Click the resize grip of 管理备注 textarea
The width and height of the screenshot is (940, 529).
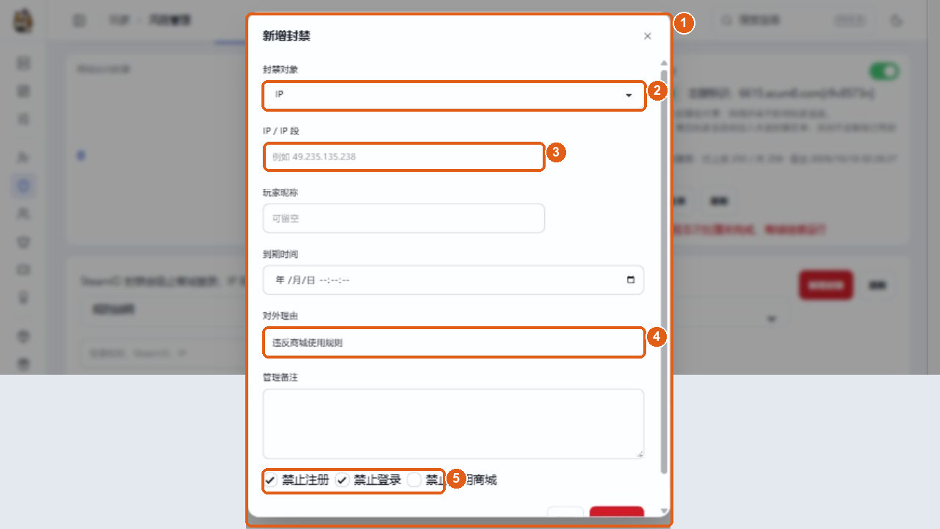point(639,454)
